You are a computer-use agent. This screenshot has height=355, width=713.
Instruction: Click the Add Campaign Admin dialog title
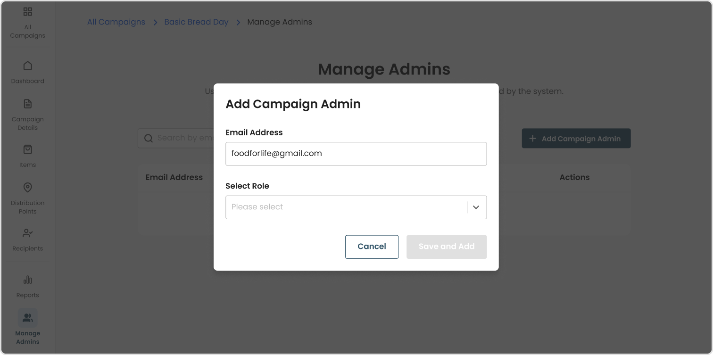coord(293,104)
